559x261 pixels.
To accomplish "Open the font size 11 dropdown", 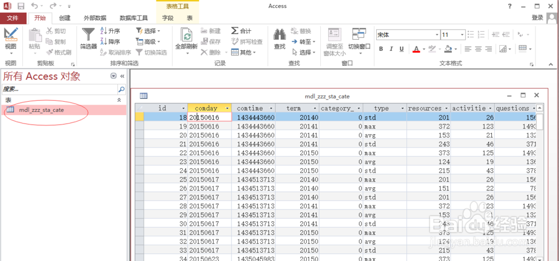I will 462,35.
